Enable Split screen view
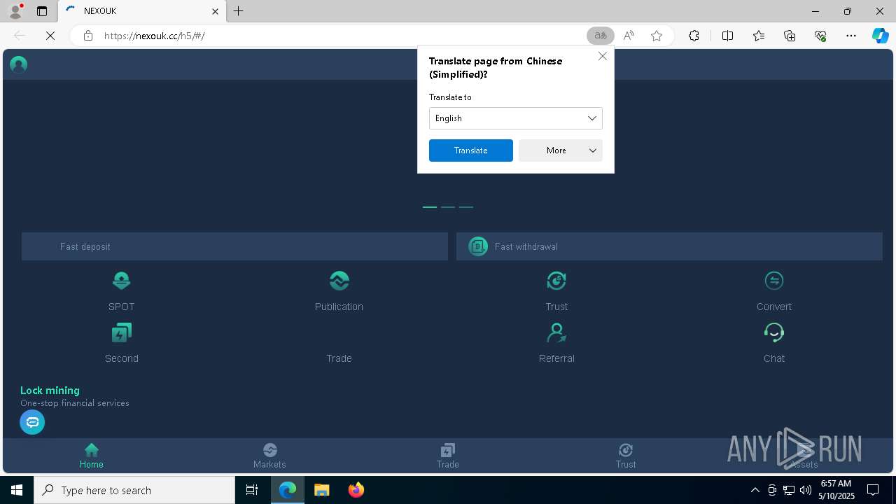The height and width of the screenshot is (504, 896). click(x=727, y=36)
